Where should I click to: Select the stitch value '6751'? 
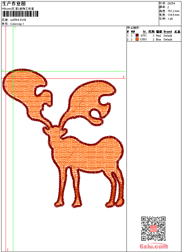tap(144, 36)
